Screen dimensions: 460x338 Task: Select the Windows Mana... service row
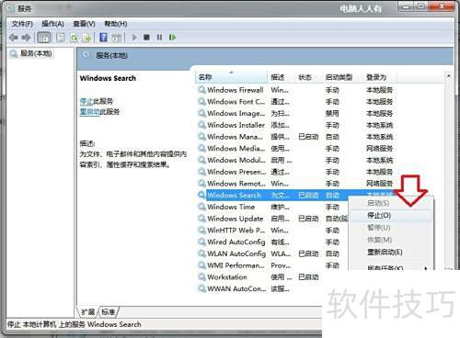(x=296, y=137)
